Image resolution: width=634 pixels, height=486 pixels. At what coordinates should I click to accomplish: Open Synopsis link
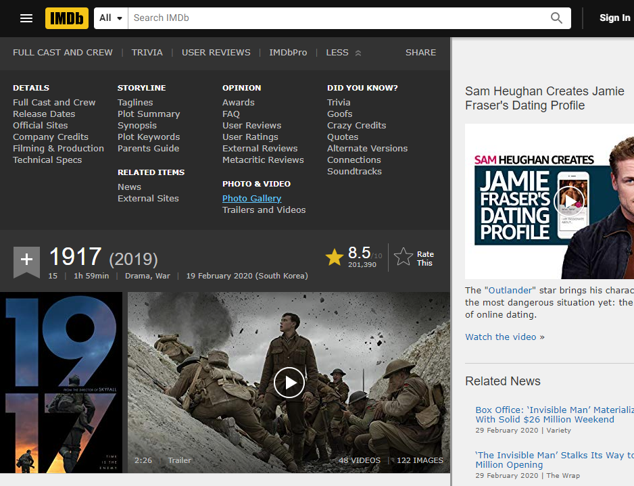137,125
